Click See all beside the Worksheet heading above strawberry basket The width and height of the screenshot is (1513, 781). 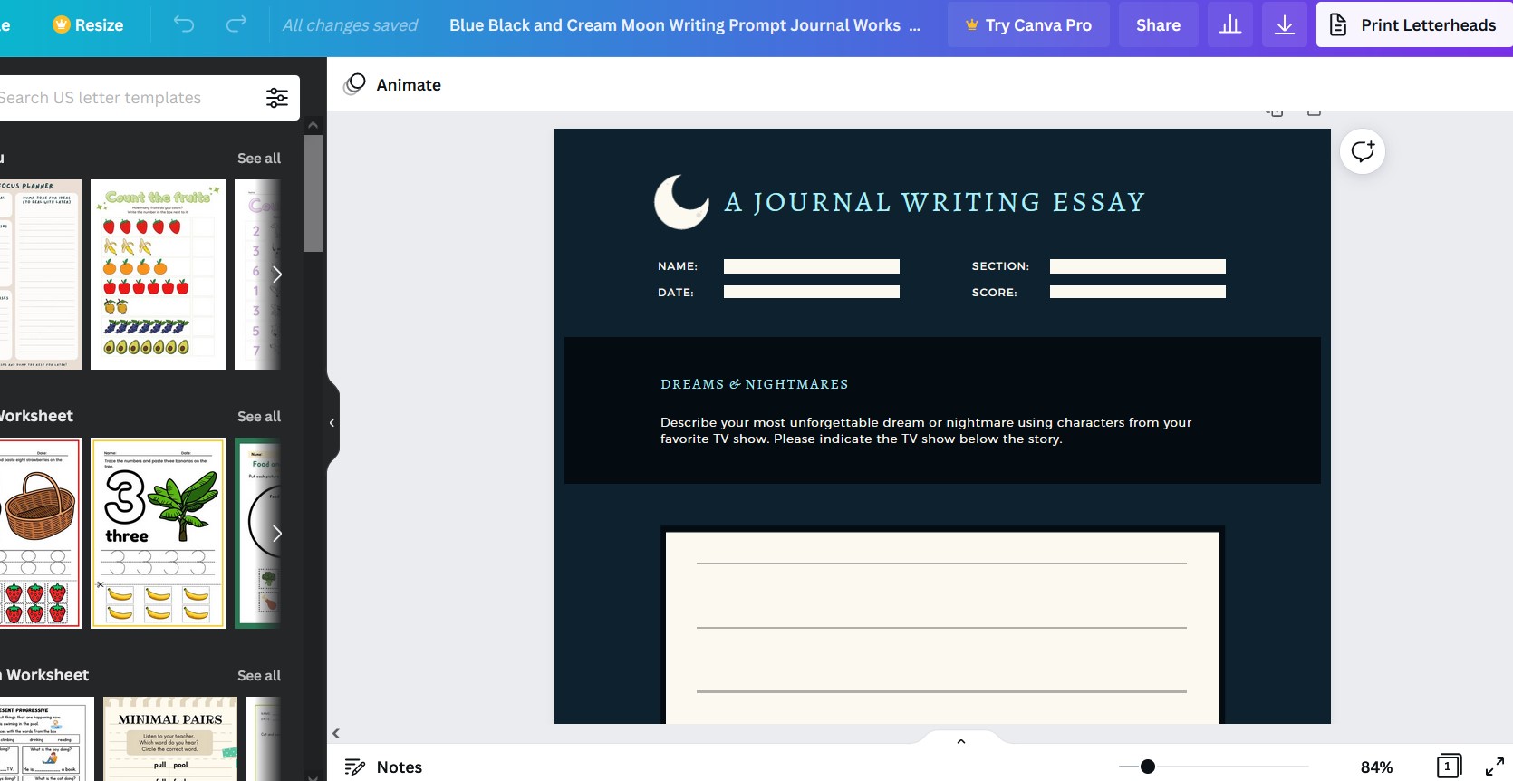pyautogui.click(x=259, y=416)
